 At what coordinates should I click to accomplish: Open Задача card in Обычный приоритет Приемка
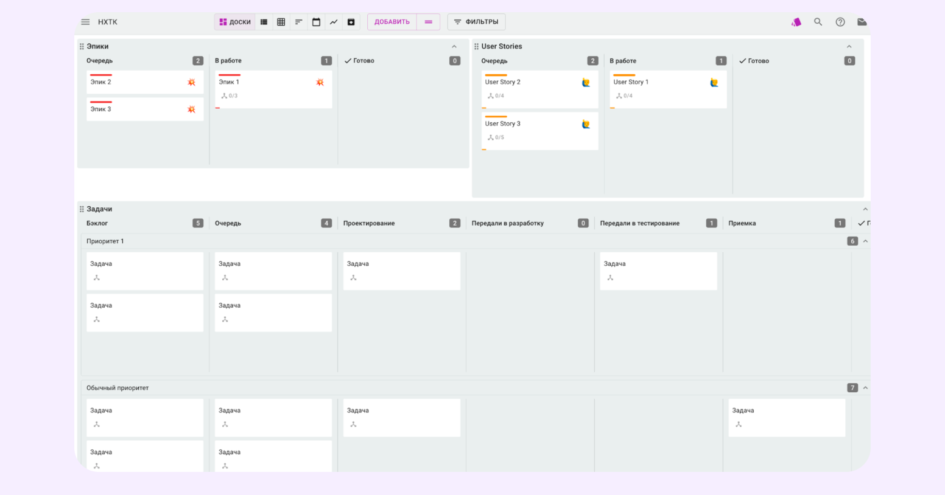coord(787,418)
